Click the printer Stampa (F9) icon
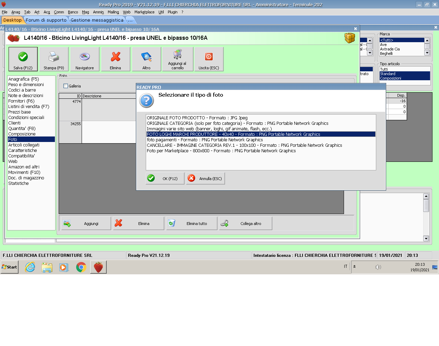Image resolution: width=439 pixels, height=346 pixels. [54, 57]
